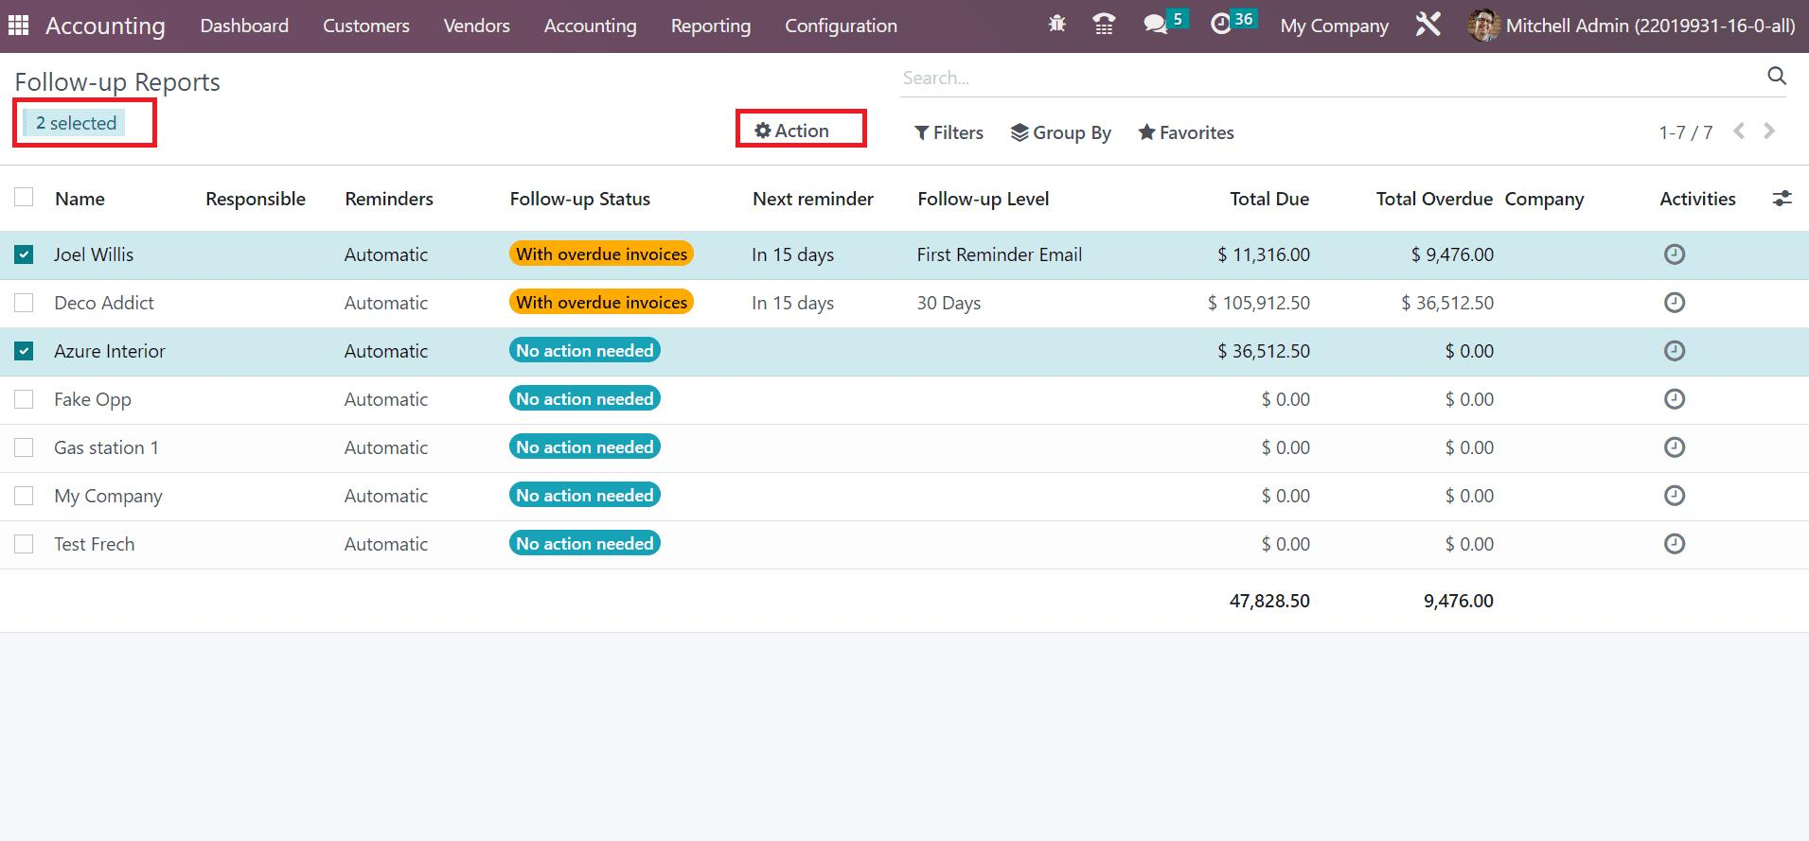The width and height of the screenshot is (1809, 841).
Task: Open Mitchell Admin user menu
Action: [1630, 26]
